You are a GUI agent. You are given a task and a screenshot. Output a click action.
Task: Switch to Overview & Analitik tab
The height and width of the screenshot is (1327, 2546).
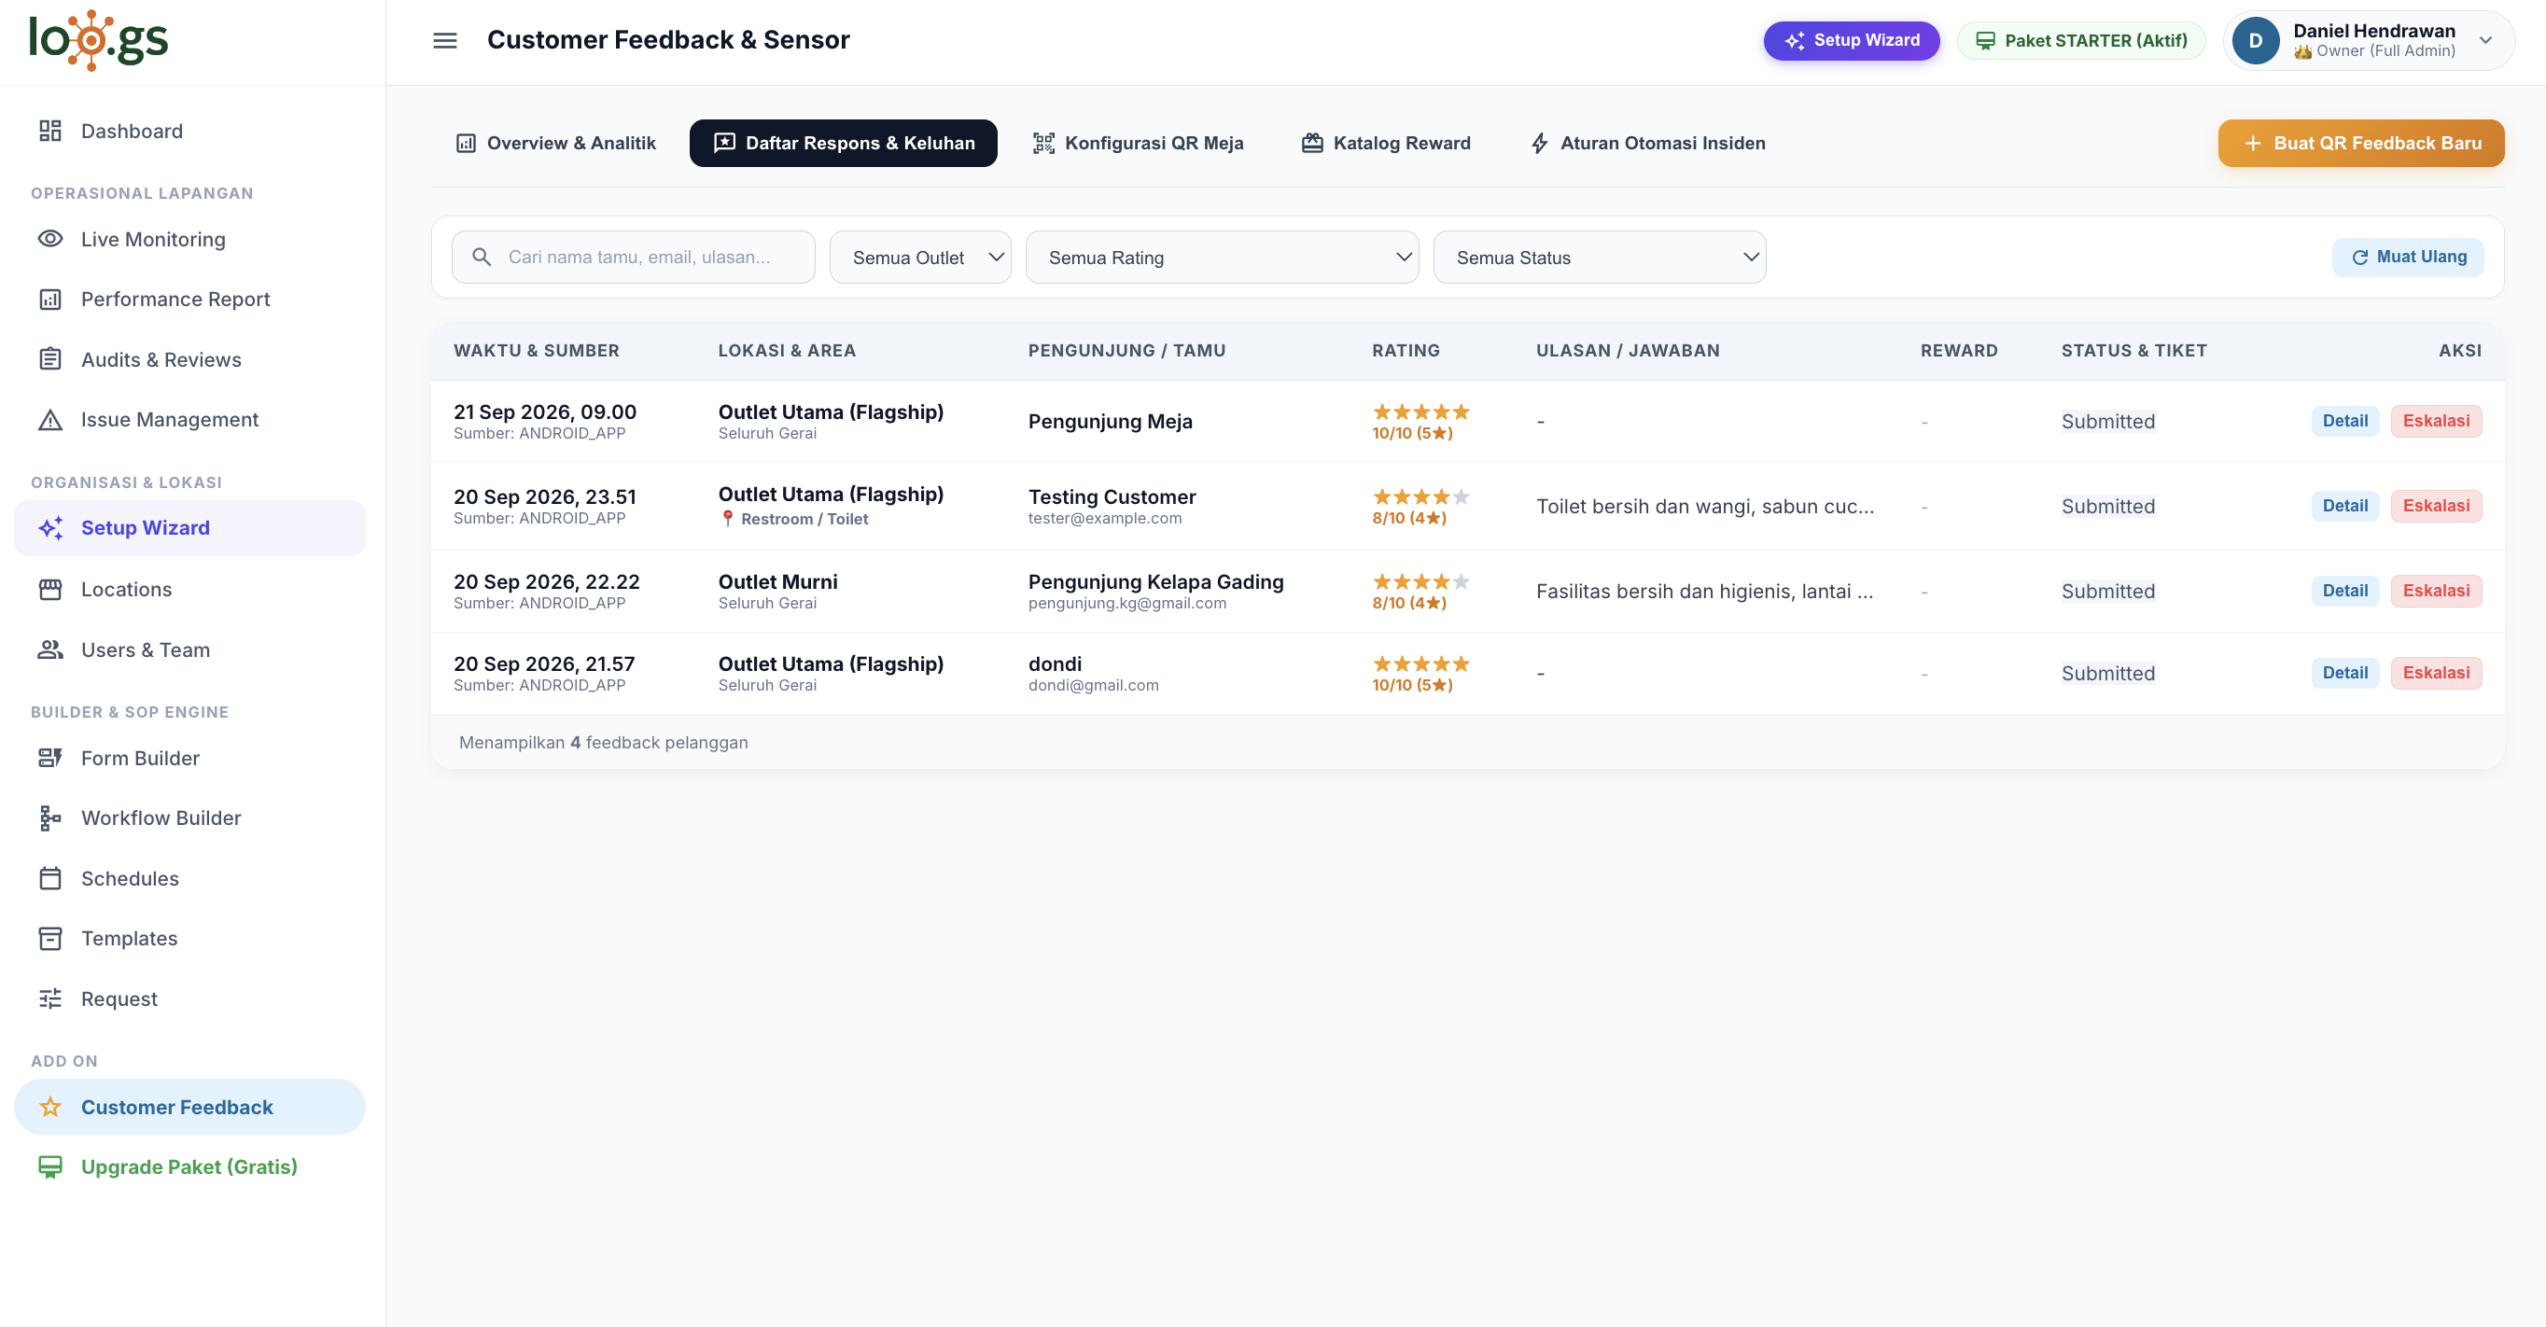click(x=555, y=144)
